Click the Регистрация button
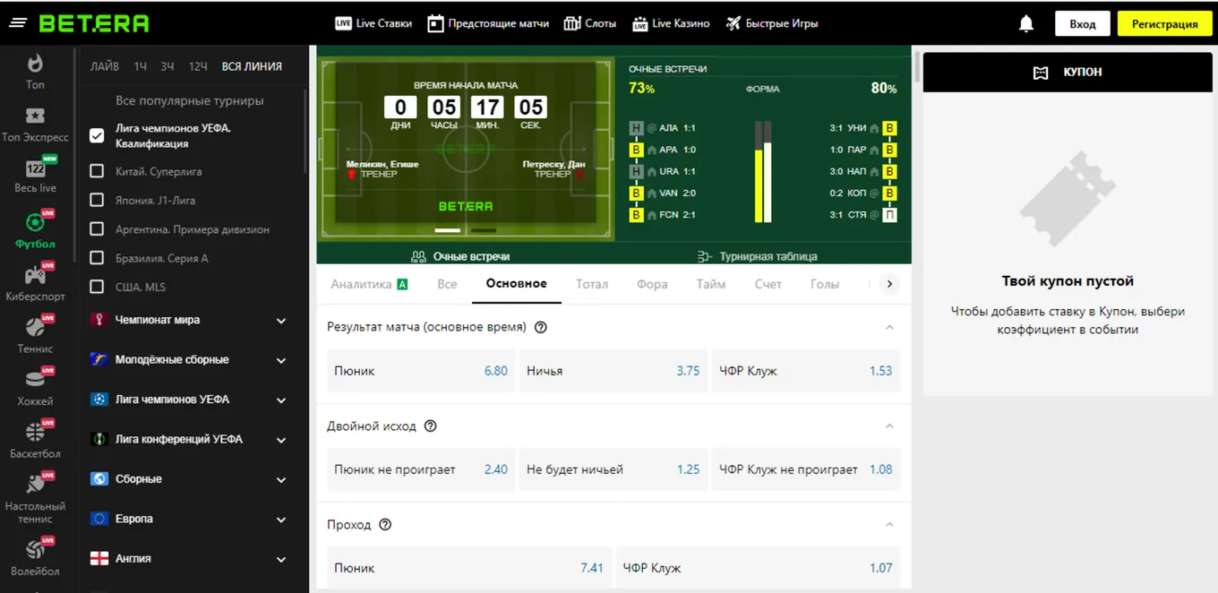1218x593 pixels. click(1164, 24)
